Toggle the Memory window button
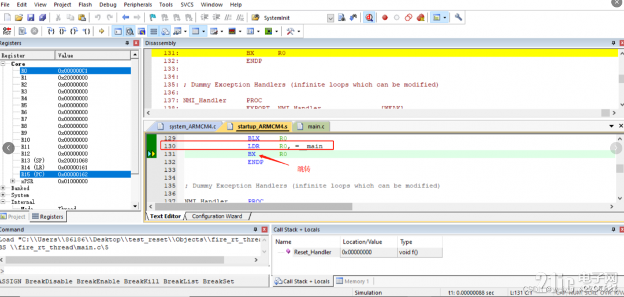624x297 pixels. coord(195,31)
